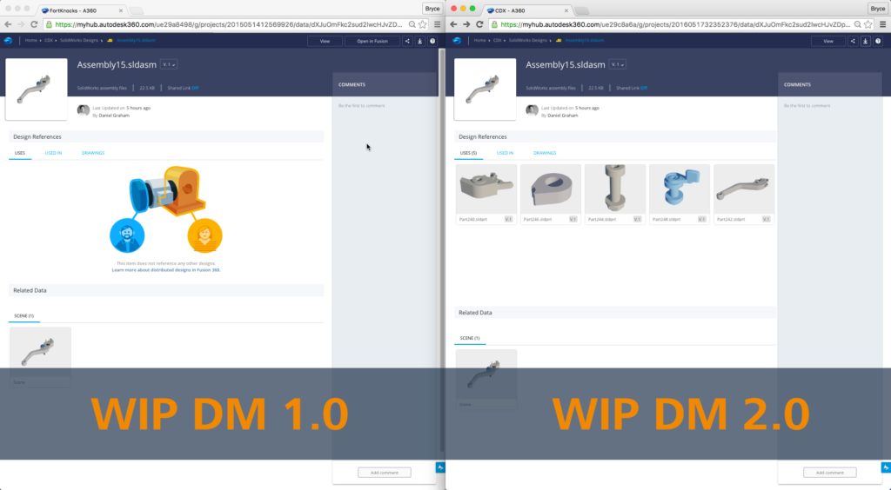Open Part244.sldprt thumbnail

615,189
